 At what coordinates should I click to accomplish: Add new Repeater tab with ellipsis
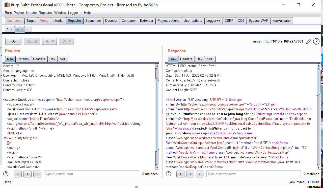pyautogui.click(x=28, y=29)
